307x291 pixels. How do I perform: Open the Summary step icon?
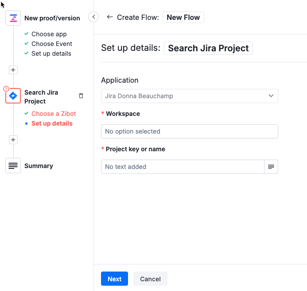coord(13,166)
